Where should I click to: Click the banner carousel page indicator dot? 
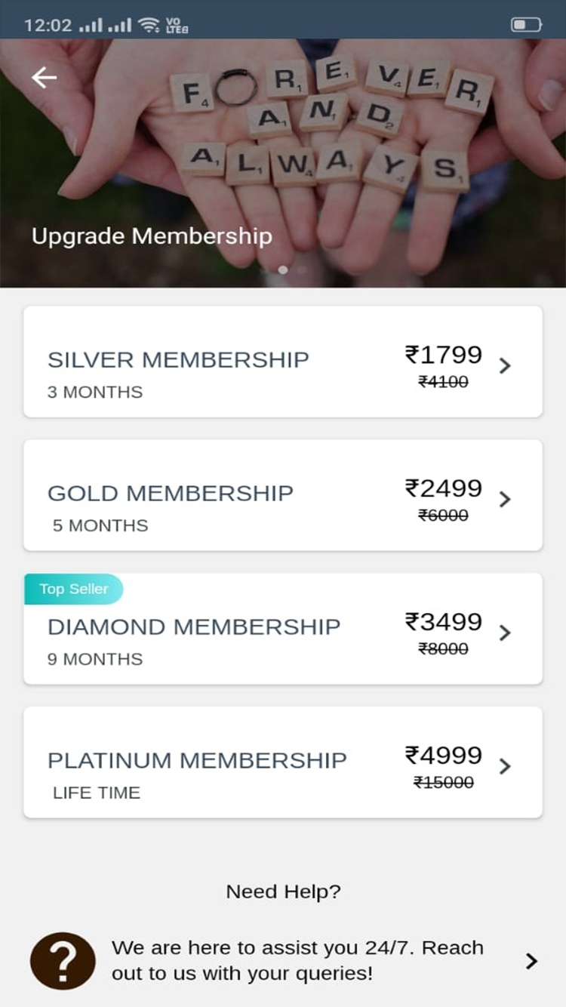[283, 269]
